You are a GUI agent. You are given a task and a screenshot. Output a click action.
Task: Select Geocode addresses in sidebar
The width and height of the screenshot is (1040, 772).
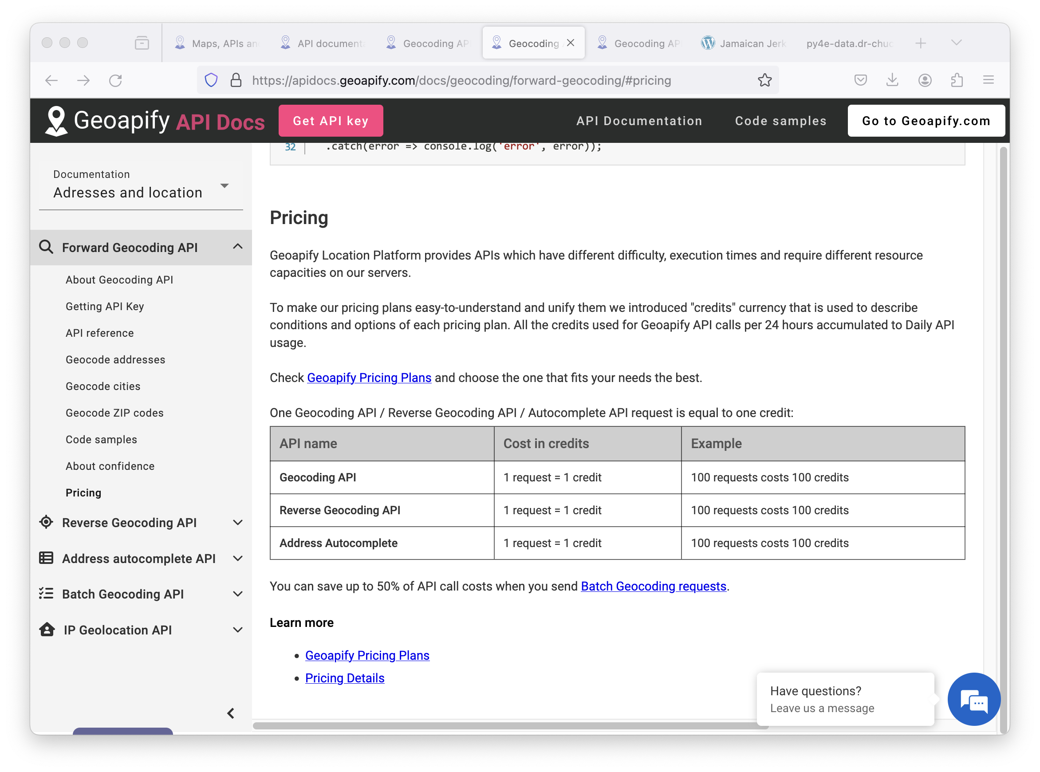click(115, 359)
